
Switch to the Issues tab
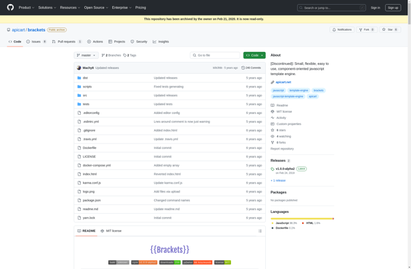tap(36, 42)
